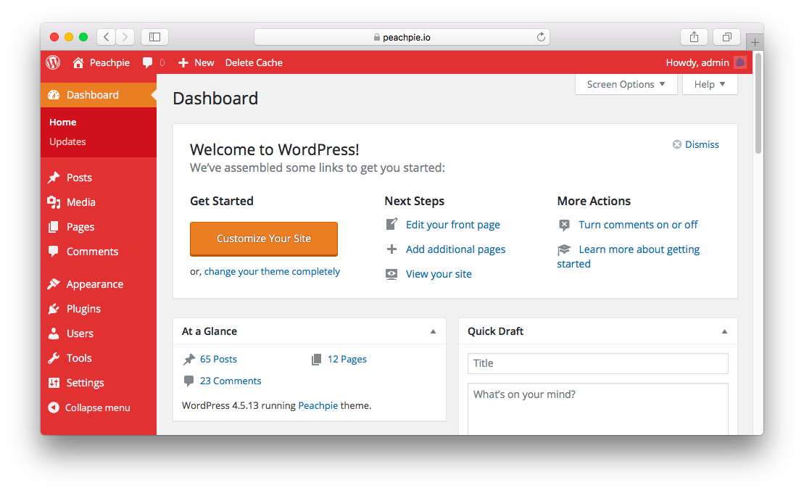Image resolution: width=804 pixels, height=493 pixels.
Task: Click Delete Cache in admin bar
Action: pyautogui.click(x=254, y=62)
